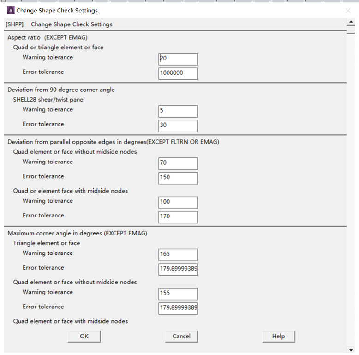Click the Cancel button
359x355 pixels.
(x=181, y=336)
